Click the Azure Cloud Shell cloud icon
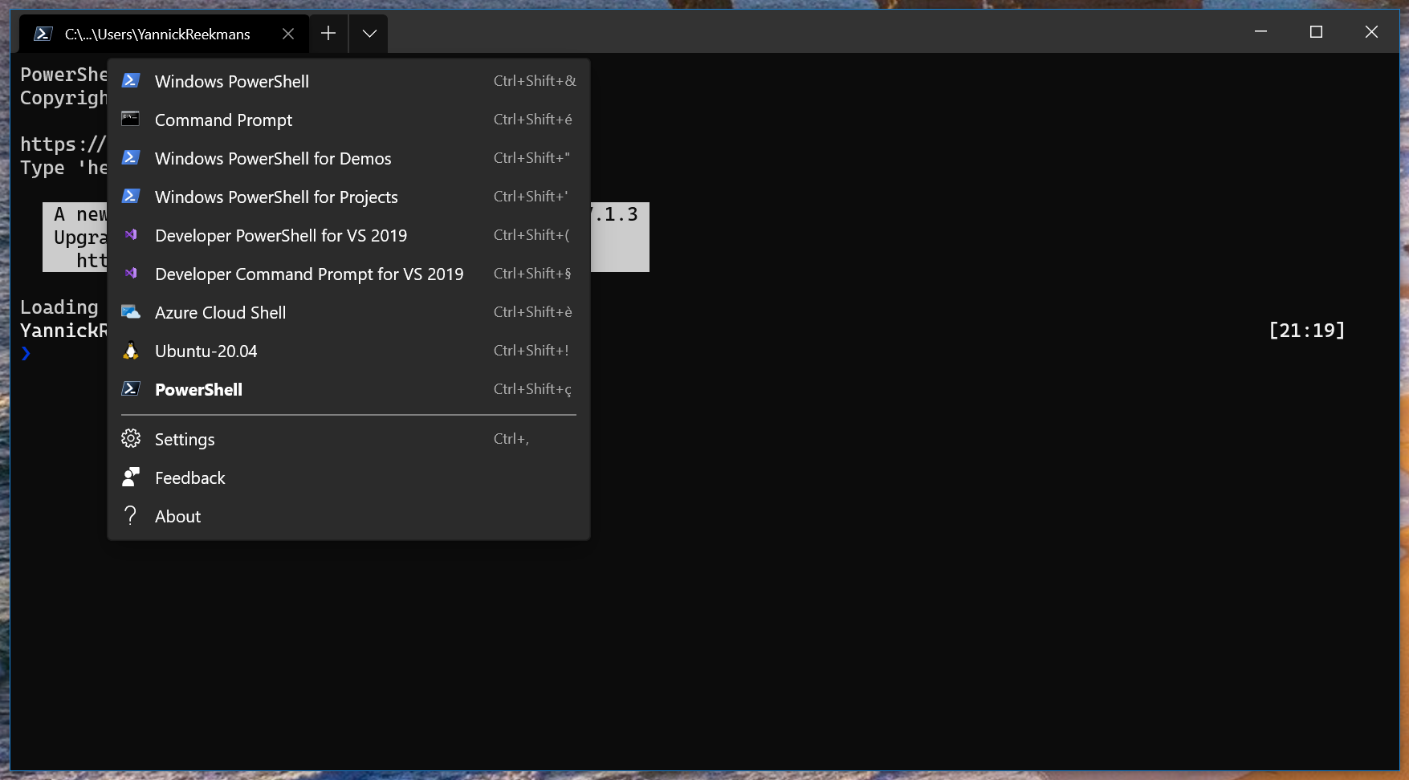The height and width of the screenshot is (780, 1409). pos(131,312)
